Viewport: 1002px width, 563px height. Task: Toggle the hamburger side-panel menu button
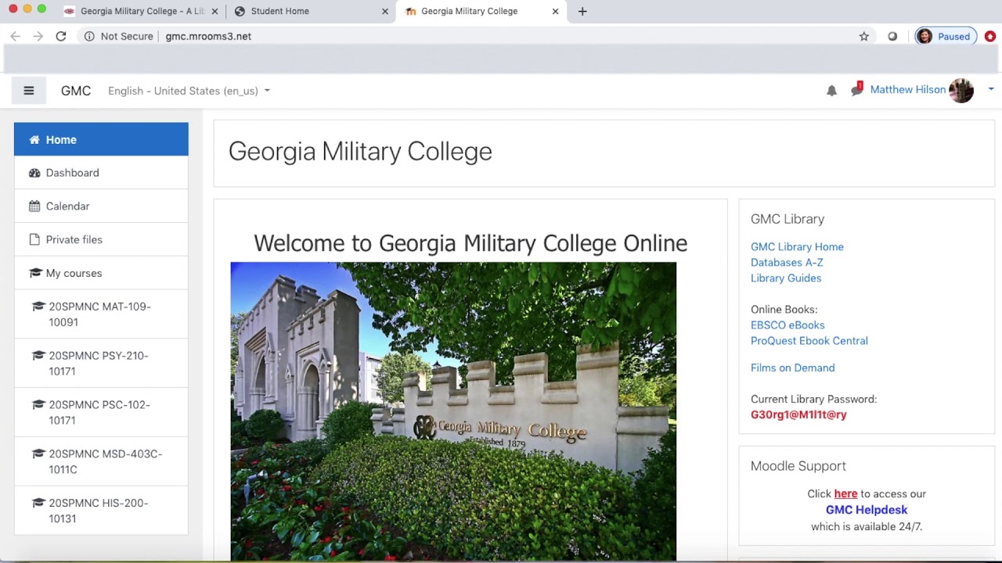pos(29,91)
